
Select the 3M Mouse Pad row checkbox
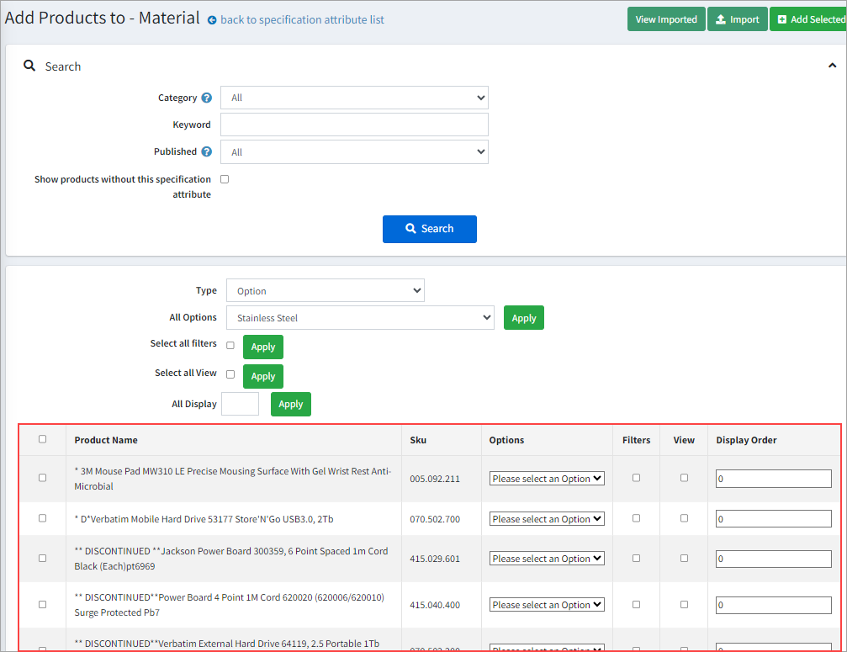(43, 478)
